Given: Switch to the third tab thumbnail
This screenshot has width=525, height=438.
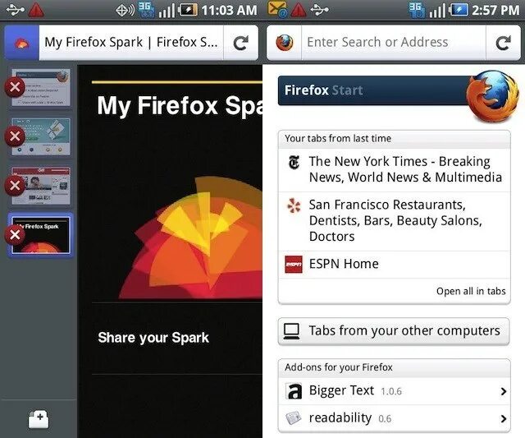Looking at the screenshot, I should 41,186.
